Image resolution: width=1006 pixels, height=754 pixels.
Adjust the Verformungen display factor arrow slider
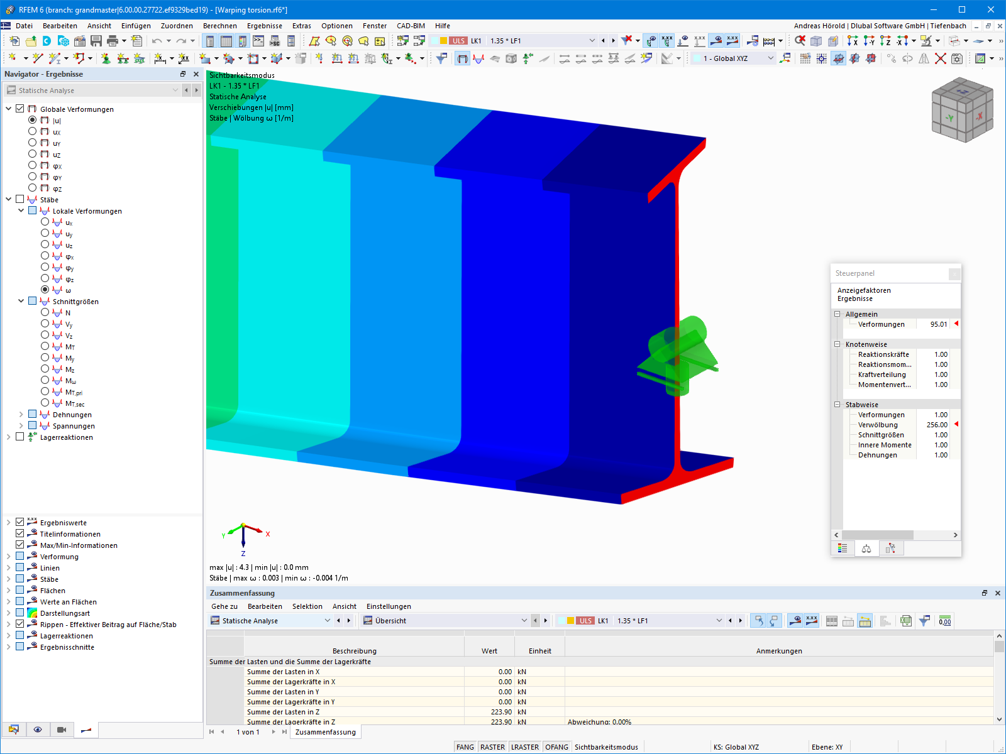point(956,324)
